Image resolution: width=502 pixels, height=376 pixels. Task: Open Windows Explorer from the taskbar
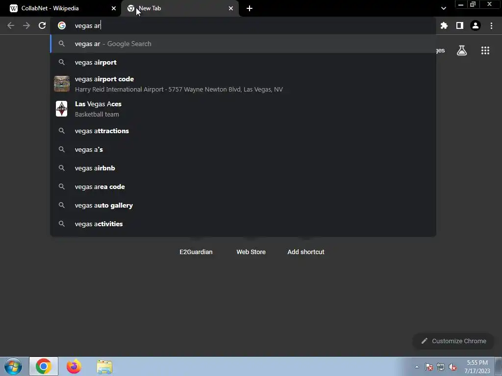104,367
